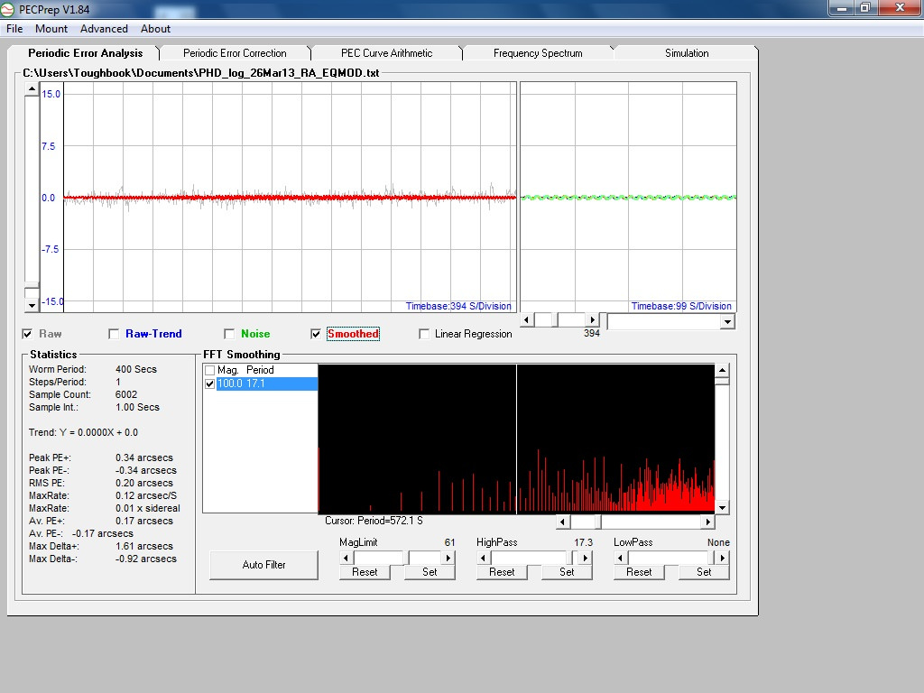Enable the Linear Regression checkbox
This screenshot has width=924, height=693.
coord(424,334)
